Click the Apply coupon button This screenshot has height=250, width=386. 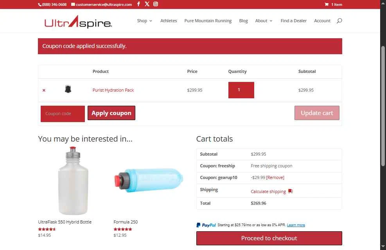[111, 113]
